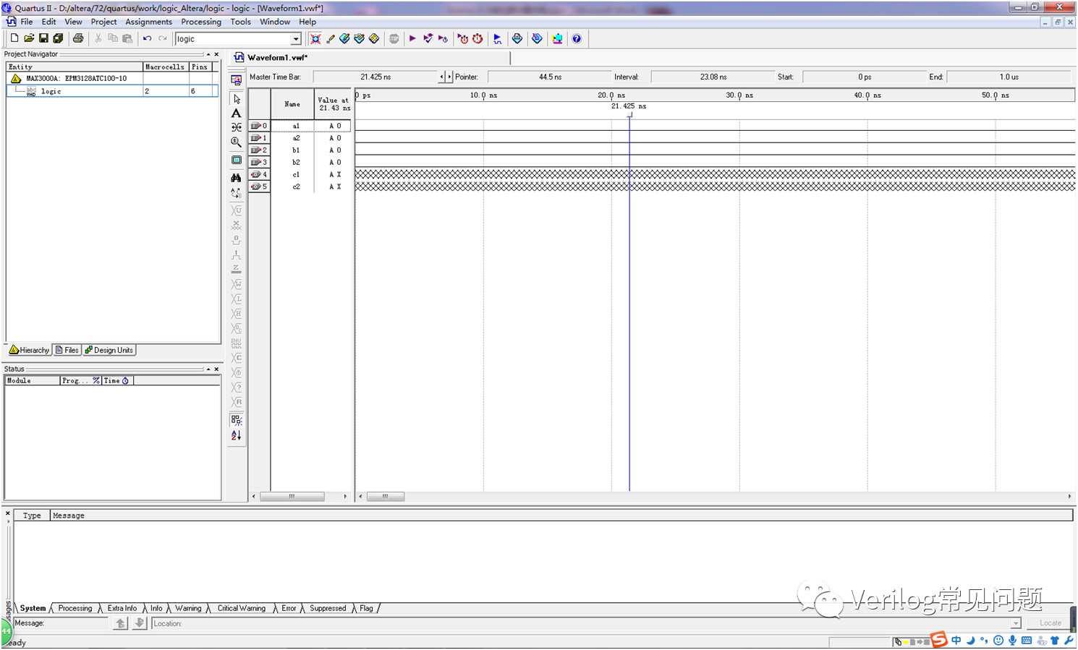Switch to the Hierarchy tab
The image size is (1078, 650).
[29, 350]
